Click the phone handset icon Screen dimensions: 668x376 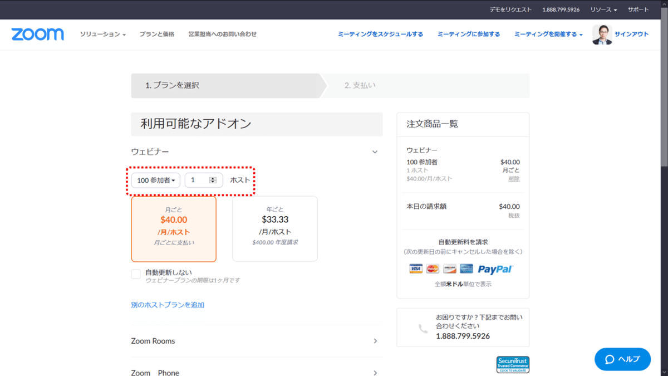423,329
